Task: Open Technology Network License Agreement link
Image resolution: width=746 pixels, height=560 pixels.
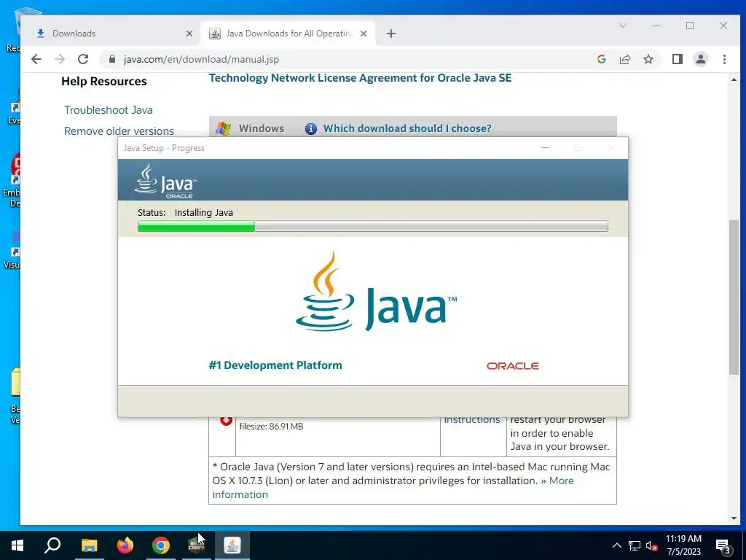Action: pyautogui.click(x=360, y=78)
